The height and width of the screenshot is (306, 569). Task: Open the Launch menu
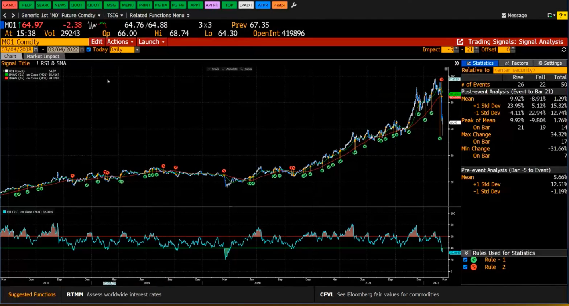click(152, 42)
